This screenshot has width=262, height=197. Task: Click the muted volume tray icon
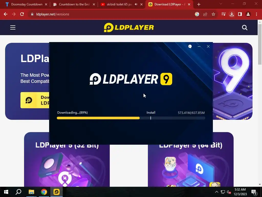coord(229,192)
